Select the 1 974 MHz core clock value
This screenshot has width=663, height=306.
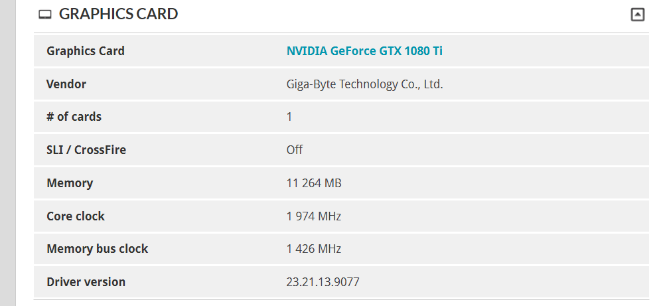coord(314,216)
